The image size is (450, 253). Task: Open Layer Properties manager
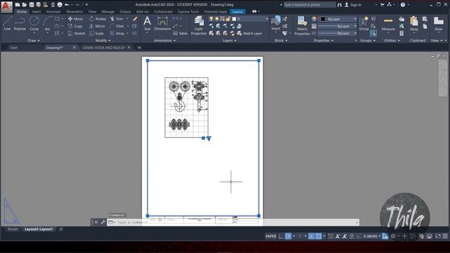tap(198, 26)
